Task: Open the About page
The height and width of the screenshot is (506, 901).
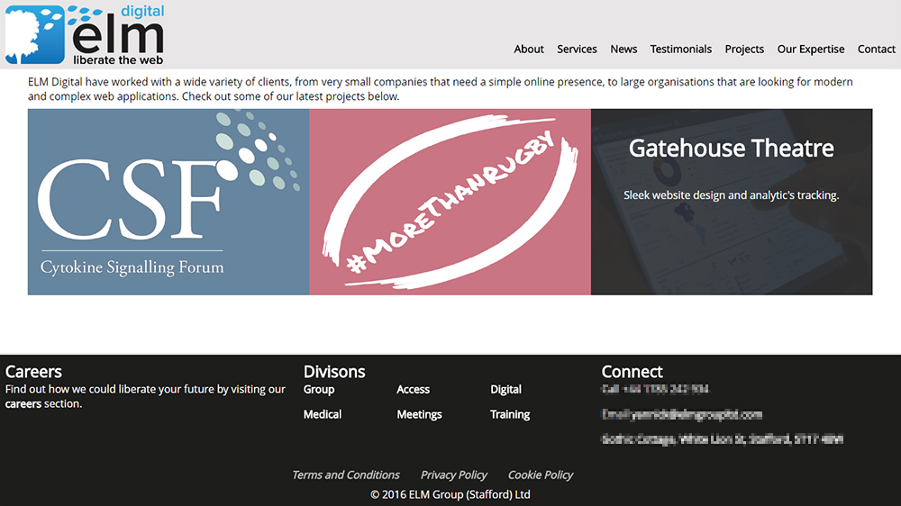Action: 529,50
